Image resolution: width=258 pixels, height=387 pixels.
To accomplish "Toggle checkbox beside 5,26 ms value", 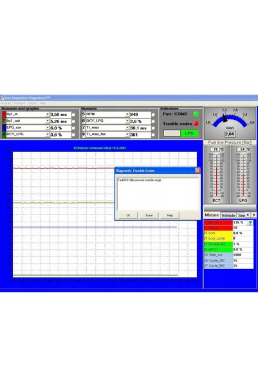I will pyautogui.click(x=73, y=122).
